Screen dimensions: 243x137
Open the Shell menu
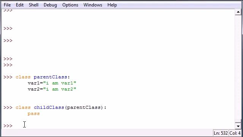(x=34, y=5)
